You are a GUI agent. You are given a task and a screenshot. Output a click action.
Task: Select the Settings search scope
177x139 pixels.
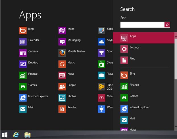click(x=144, y=49)
